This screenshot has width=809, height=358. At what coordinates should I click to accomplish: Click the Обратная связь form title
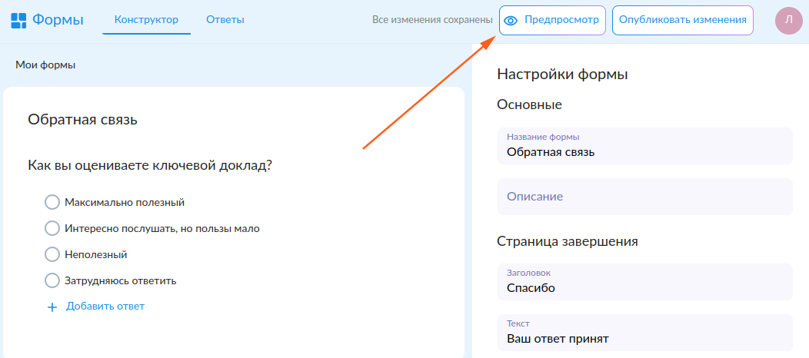[82, 120]
